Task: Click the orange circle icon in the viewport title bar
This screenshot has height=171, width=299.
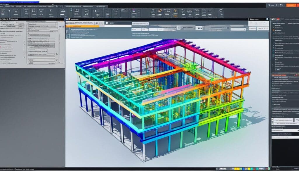Action: (69, 19)
